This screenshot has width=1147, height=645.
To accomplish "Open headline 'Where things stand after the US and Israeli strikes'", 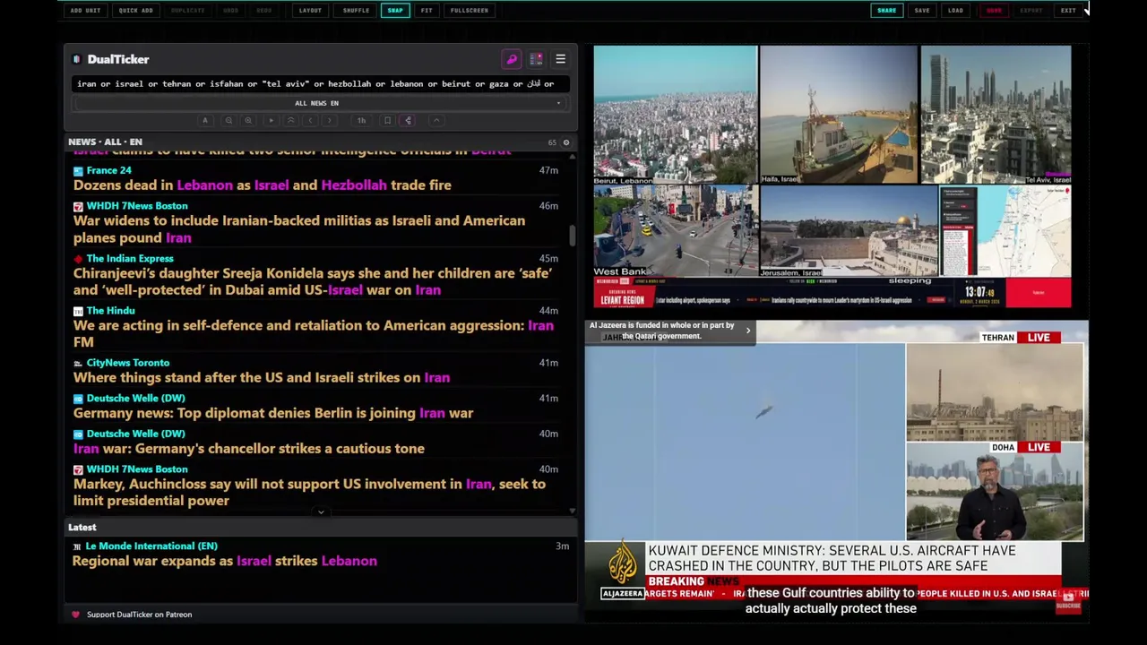I will point(262,378).
